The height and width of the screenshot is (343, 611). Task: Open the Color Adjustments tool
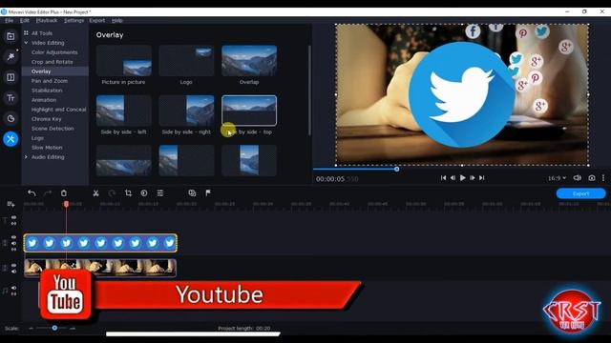pyautogui.click(x=54, y=52)
